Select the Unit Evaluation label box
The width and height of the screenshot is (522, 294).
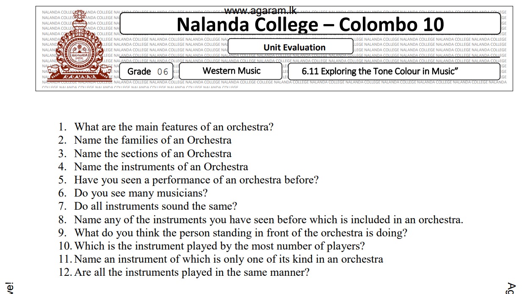click(294, 47)
